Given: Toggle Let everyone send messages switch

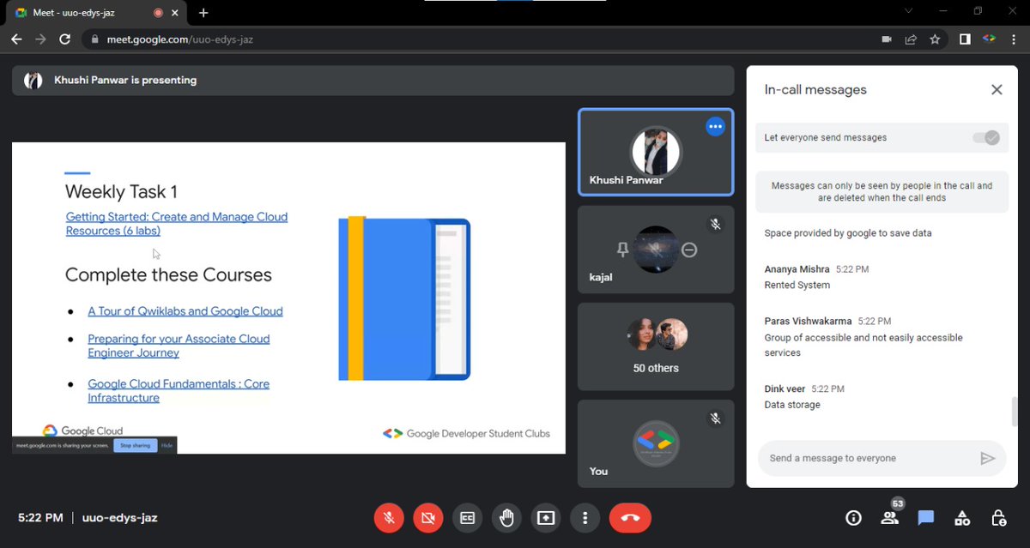Looking at the screenshot, I should pyautogui.click(x=985, y=137).
